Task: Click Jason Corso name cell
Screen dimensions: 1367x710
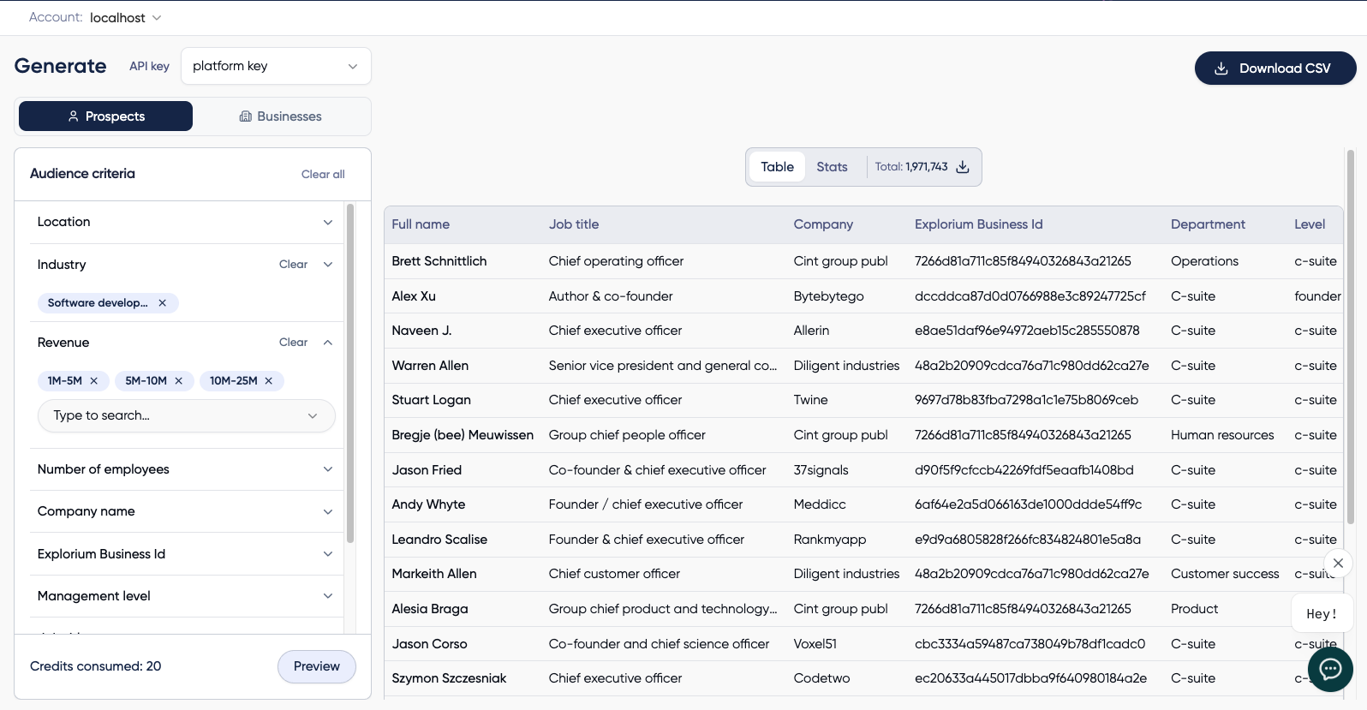Action: [429, 644]
